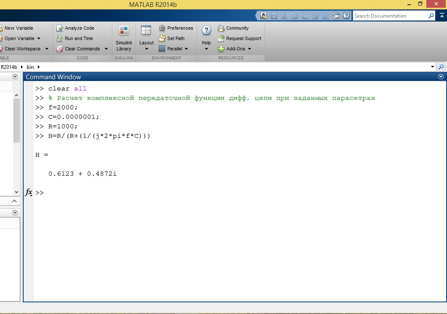
Task: Click the Save icon in quick access toolbar
Action: coord(274,16)
